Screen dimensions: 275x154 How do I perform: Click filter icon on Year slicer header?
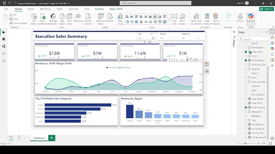pos(145,42)
